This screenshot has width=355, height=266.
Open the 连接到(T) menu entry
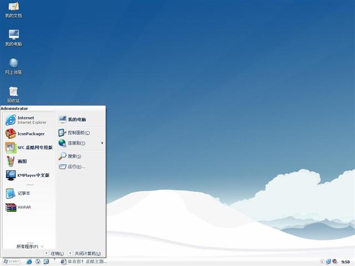point(81,143)
